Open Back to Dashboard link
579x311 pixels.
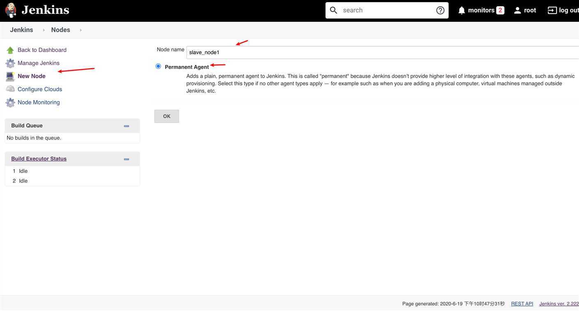[x=42, y=50]
